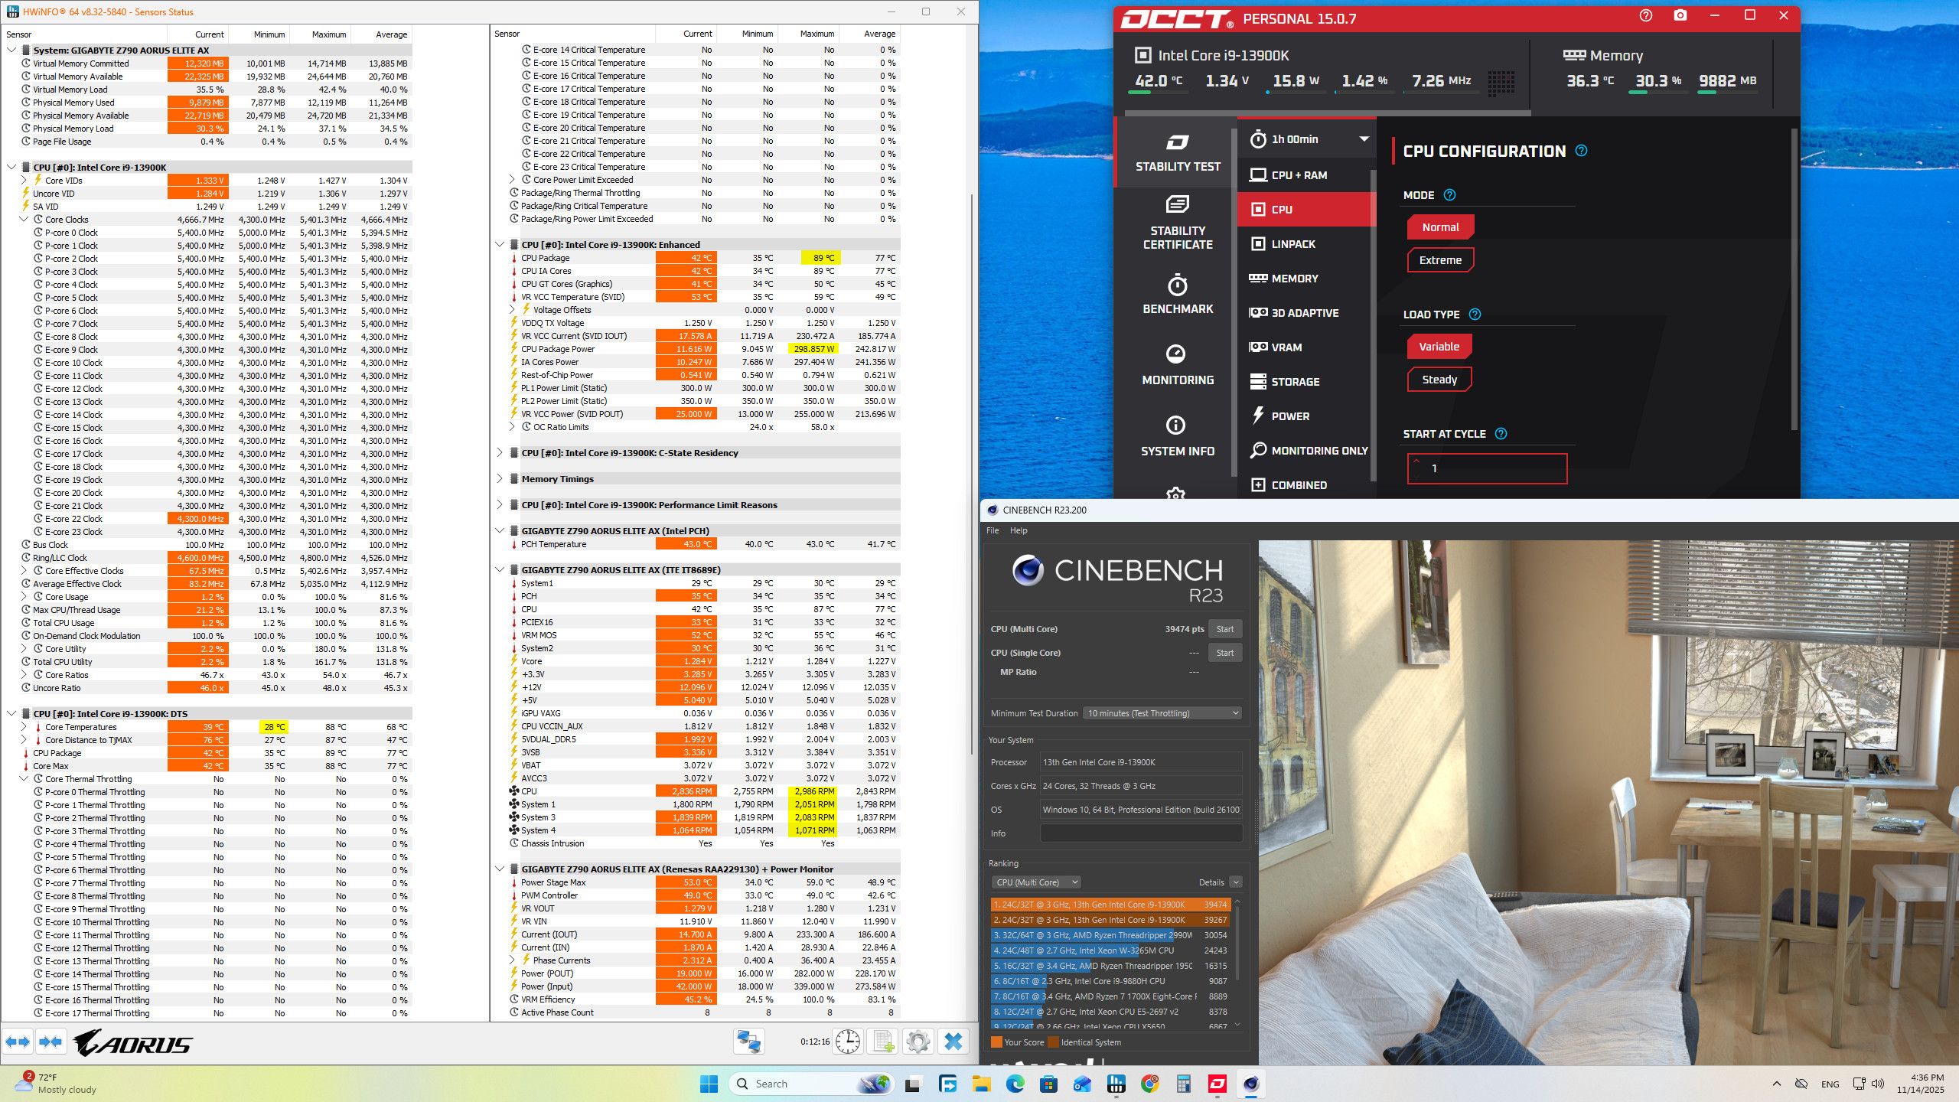This screenshot has width=1959, height=1102.
Task: Click the Start At Cycle input field
Action: point(1486,468)
